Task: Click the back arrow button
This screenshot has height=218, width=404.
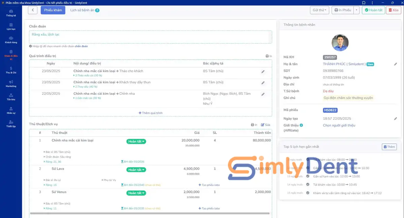Action: (33, 10)
